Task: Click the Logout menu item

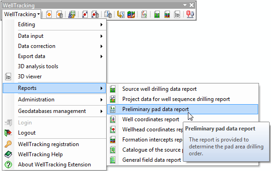Action: coord(54,133)
